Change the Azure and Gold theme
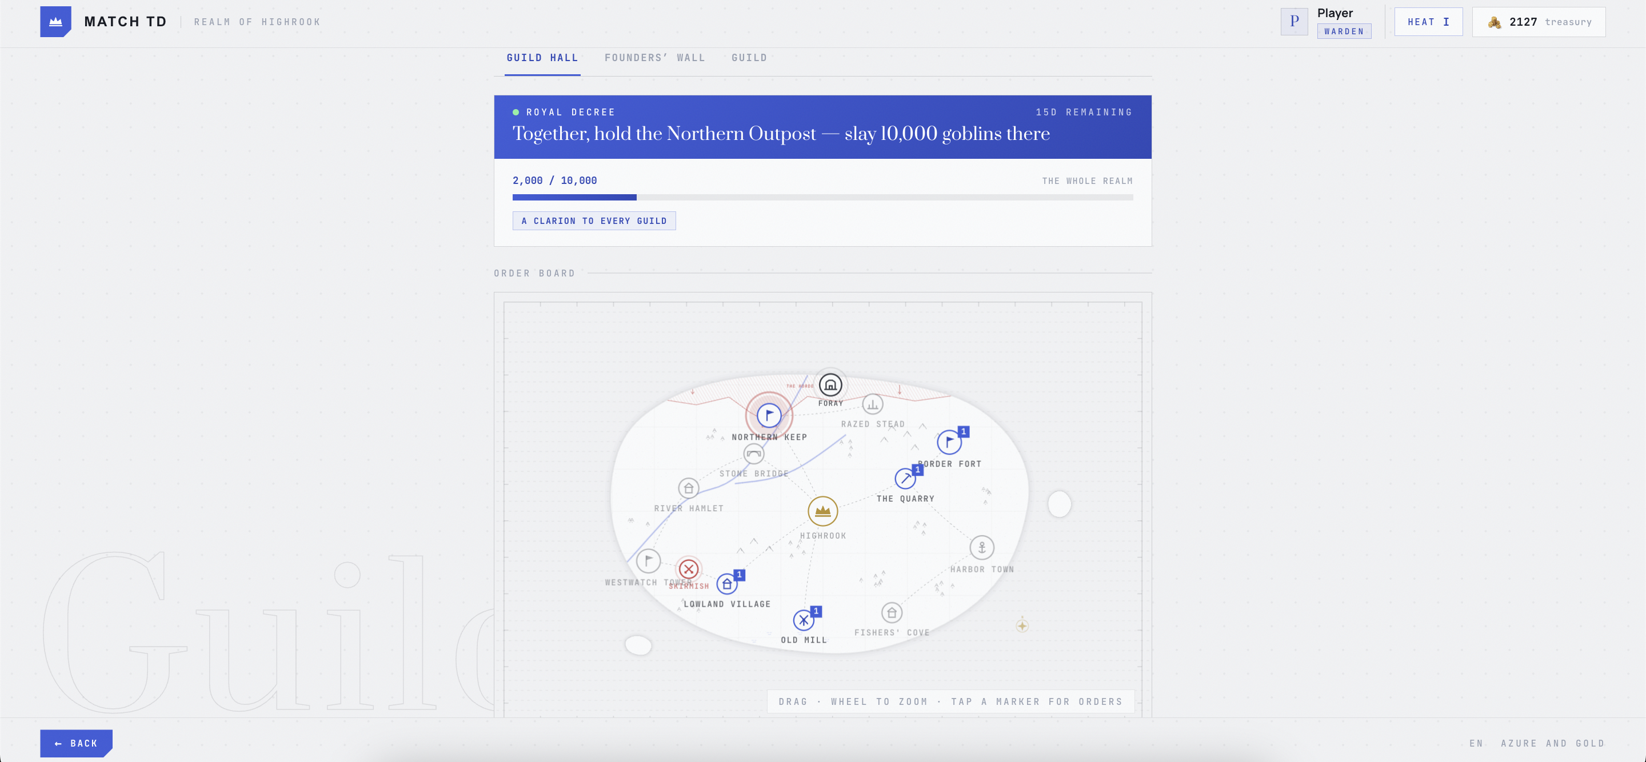1646x762 pixels. click(x=1552, y=743)
